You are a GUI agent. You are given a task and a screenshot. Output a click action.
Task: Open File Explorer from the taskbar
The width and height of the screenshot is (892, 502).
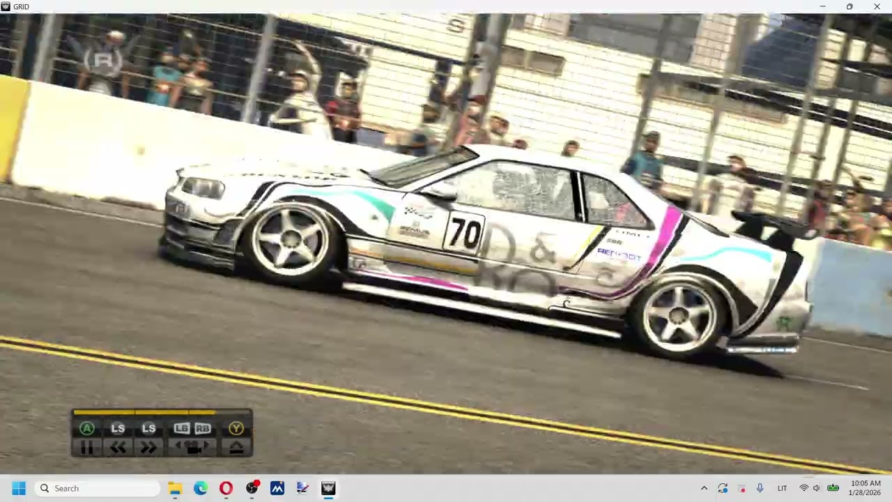[x=175, y=488]
